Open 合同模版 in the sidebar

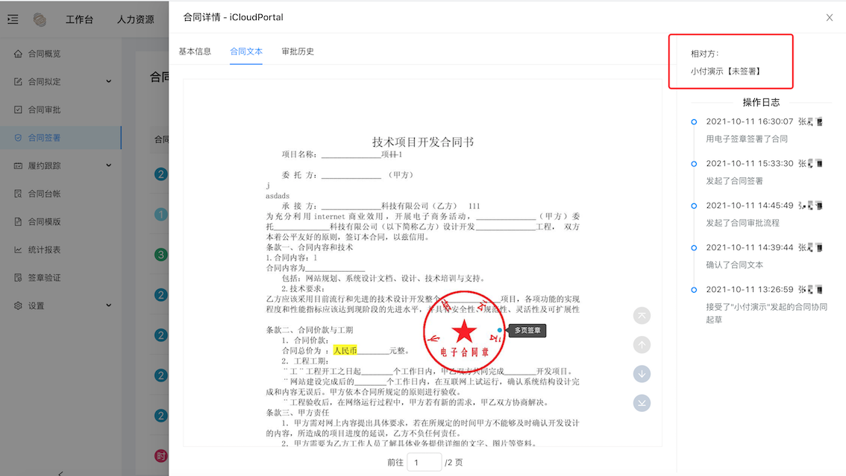[x=44, y=221]
